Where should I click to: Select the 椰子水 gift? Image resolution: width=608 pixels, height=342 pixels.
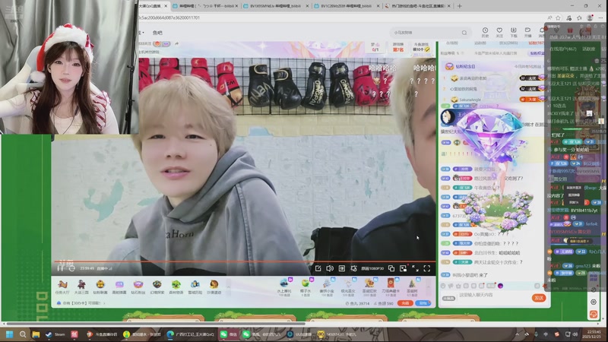pyautogui.click(x=306, y=287)
